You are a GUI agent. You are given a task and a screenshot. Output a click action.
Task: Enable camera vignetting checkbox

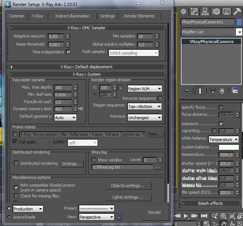pyautogui.click(x=214, y=131)
